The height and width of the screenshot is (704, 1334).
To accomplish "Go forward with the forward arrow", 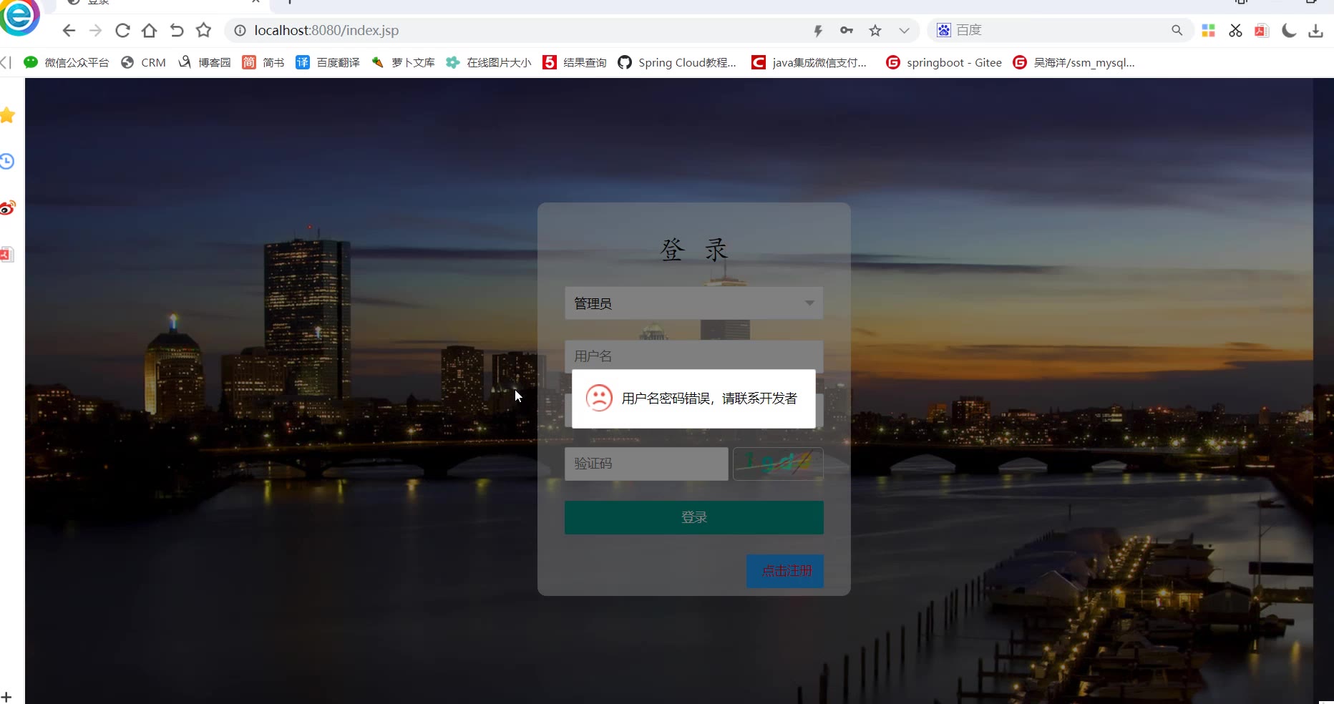I will (x=95, y=30).
